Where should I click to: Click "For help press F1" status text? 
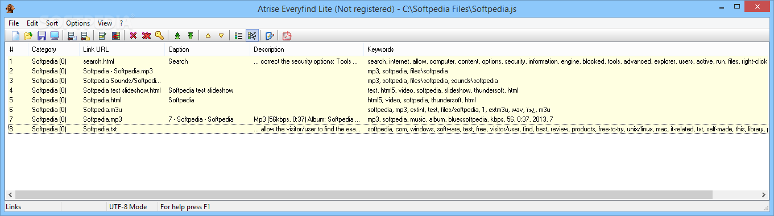point(185,207)
